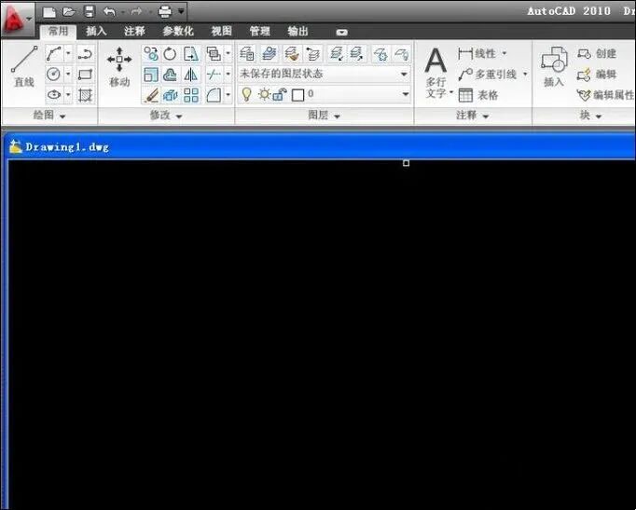The width and height of the screenshot is (636, 510).
Task: Click the Insert block (插入) icon
Action: [554, 66]
